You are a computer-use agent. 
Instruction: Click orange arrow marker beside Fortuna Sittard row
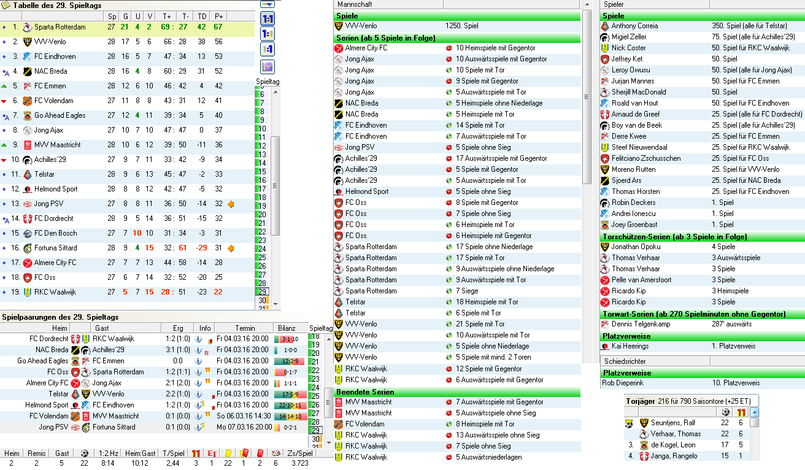(231, 248)
